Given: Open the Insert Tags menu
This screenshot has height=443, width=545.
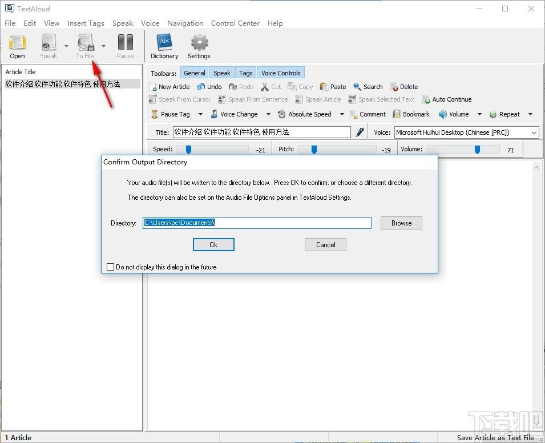Looking at the screenshot, I should (86, 23).
